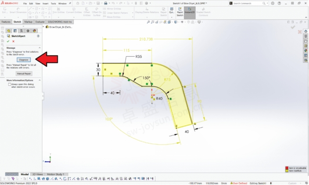309x185 pixels.
Task: Switch to the Motion Study 1 tab
Action: [x=55, y=174]
